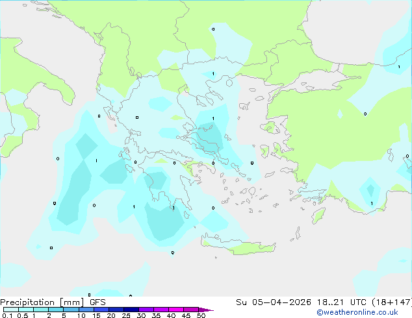Select the 5–10 mm legend color swatch

pos(71,310)
